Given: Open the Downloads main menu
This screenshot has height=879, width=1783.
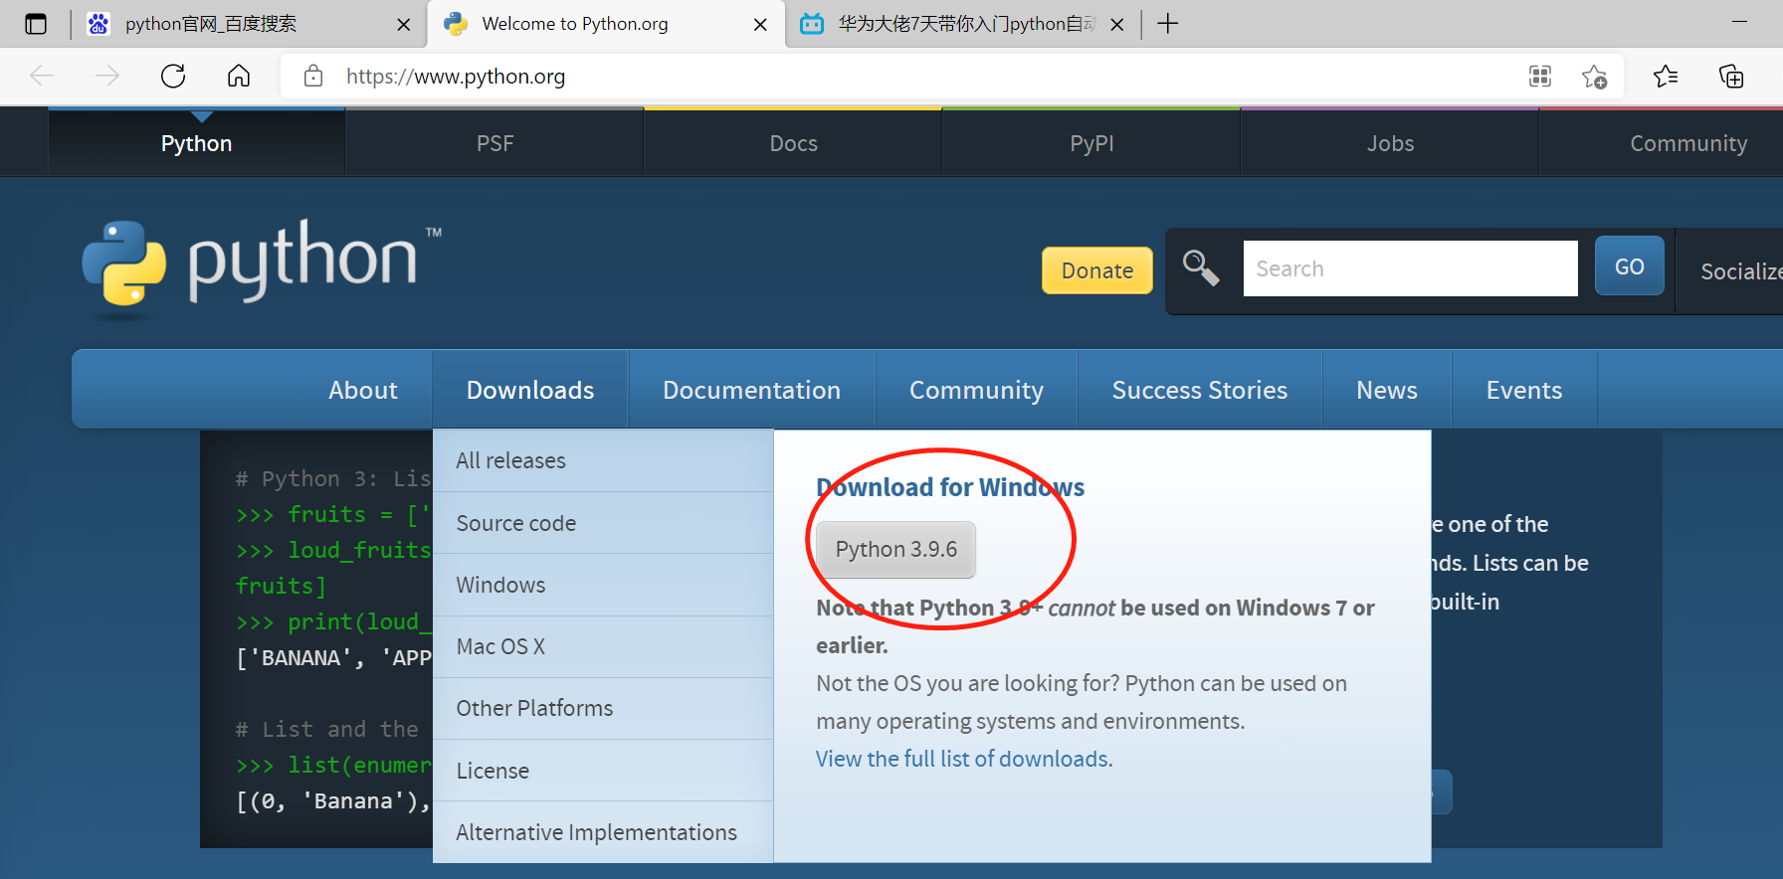Looking at the screenshot, I should point(530,390).
